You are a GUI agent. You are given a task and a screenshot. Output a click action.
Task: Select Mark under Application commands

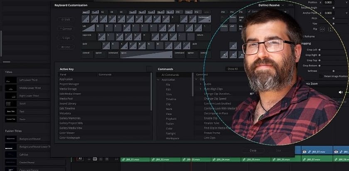tap(169, 109)
